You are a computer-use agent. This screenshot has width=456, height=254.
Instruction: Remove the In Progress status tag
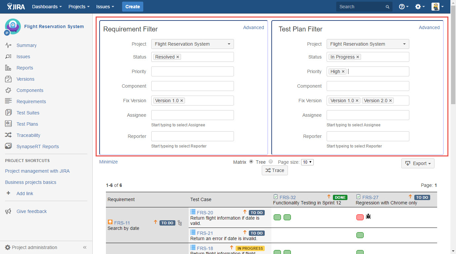pos(358,57)
